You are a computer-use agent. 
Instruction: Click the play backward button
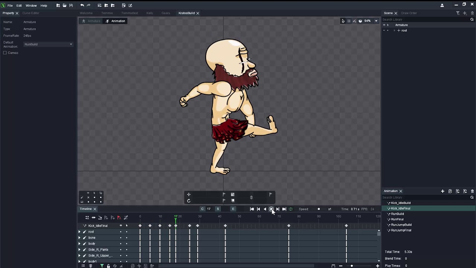click(265, 209)
